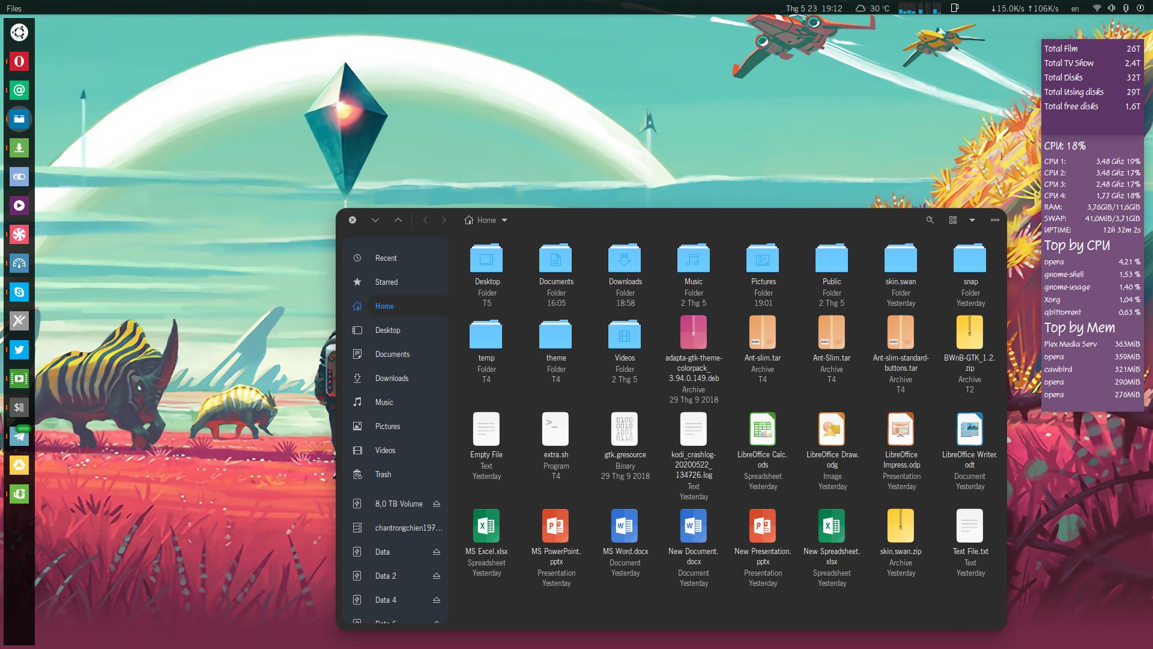Open the chantrongchien197 network location

[396, 528]
